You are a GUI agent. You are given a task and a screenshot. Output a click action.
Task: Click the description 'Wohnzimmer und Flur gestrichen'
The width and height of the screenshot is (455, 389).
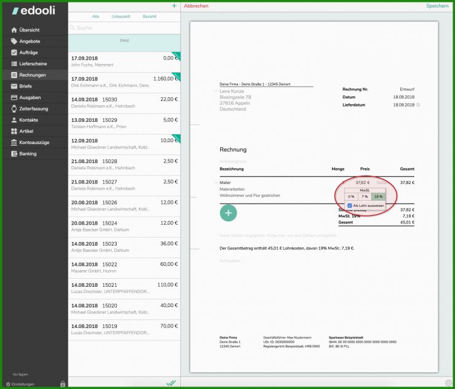click(250, 196)
